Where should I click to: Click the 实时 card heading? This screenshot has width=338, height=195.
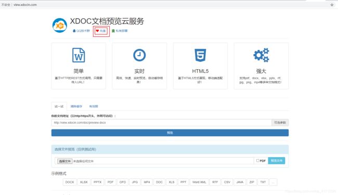(x=139, y=71)
